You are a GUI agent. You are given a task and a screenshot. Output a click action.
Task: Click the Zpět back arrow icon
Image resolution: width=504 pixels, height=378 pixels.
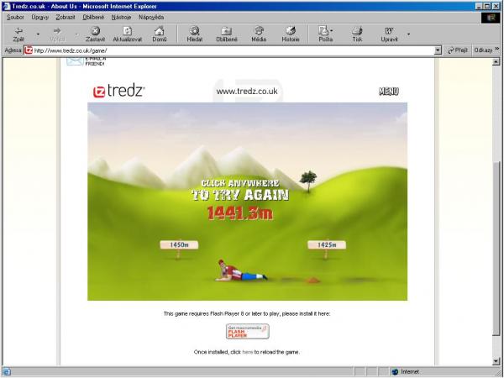point(18,31)
